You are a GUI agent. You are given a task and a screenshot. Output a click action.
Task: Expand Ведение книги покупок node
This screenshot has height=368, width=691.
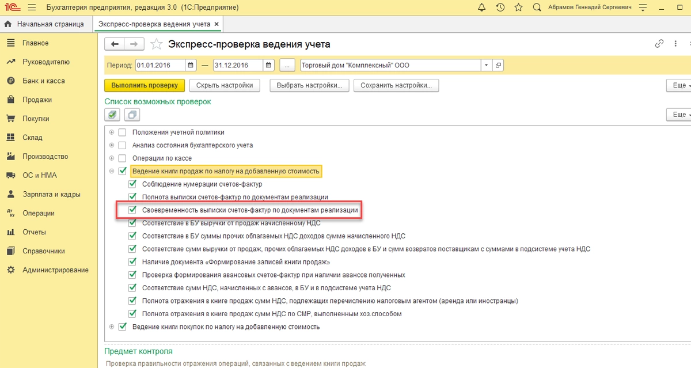point(111,327)
